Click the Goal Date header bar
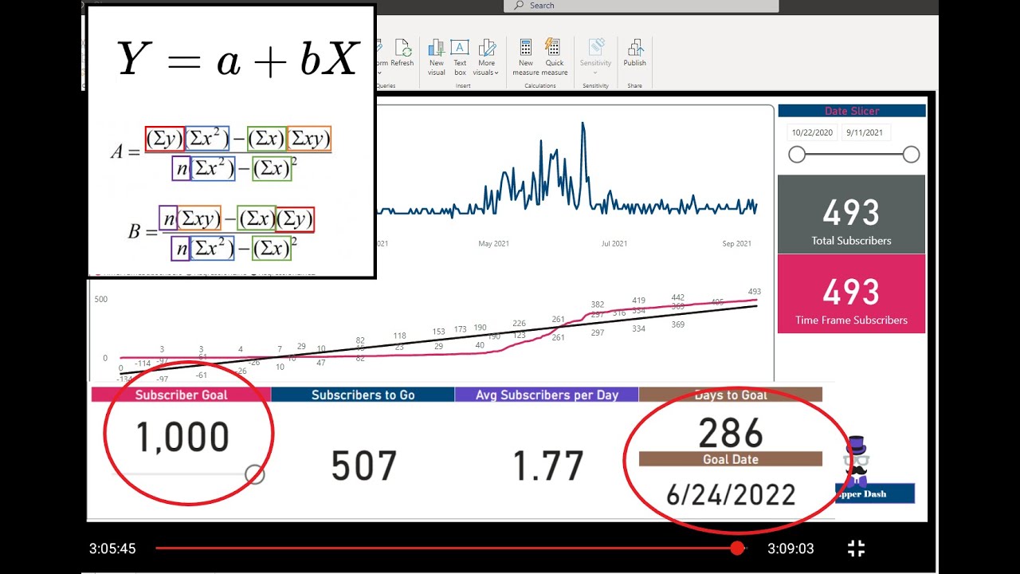The height and width of the screenshot is (574, 1020). point(731,459)
